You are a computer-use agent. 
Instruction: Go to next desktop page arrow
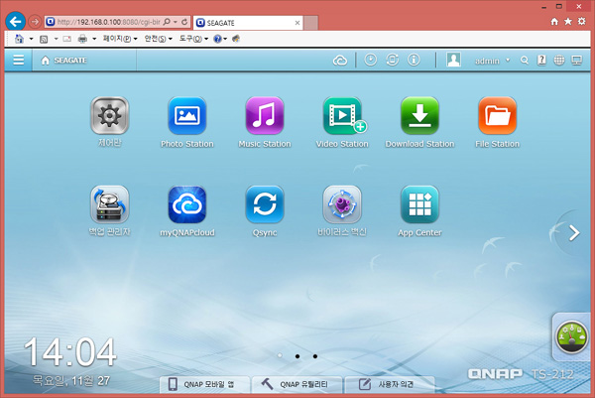[x=574, y=233]
